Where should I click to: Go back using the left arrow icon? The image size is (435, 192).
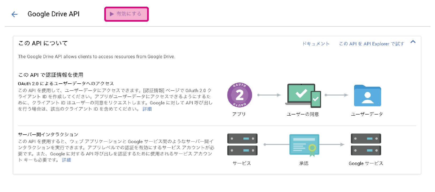(x=14, y=14)
